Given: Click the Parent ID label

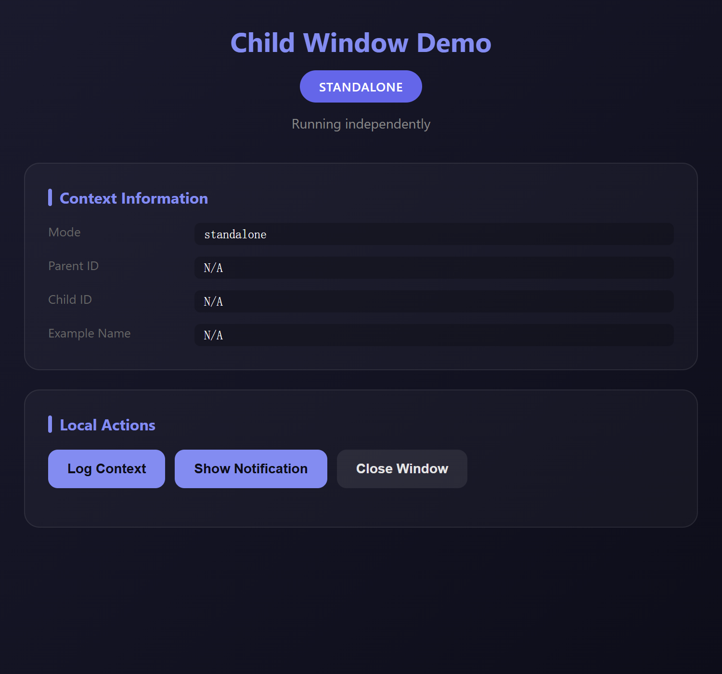Looking at the screenshot, I should click(x=73, y=266).
